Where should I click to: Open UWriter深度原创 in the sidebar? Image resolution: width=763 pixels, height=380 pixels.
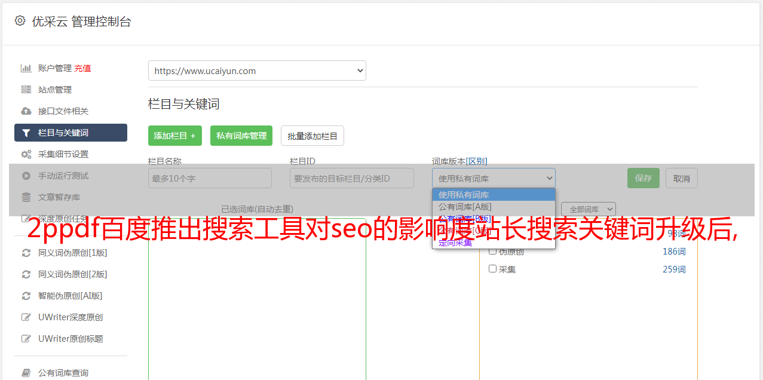click(71, 317)
